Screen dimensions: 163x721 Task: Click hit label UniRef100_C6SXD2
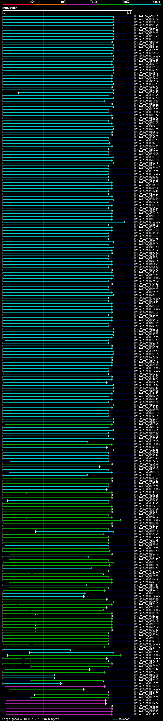pos(146,53)
